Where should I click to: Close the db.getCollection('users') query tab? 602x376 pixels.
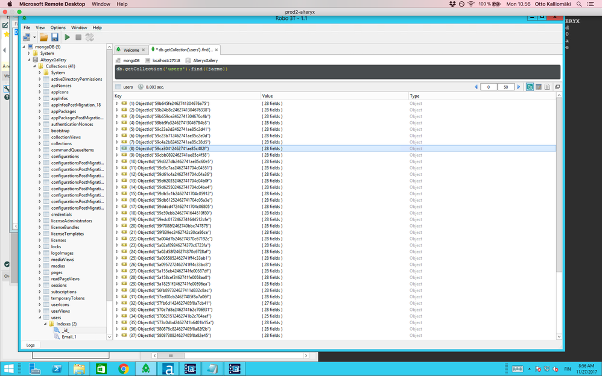pos(217,50)
